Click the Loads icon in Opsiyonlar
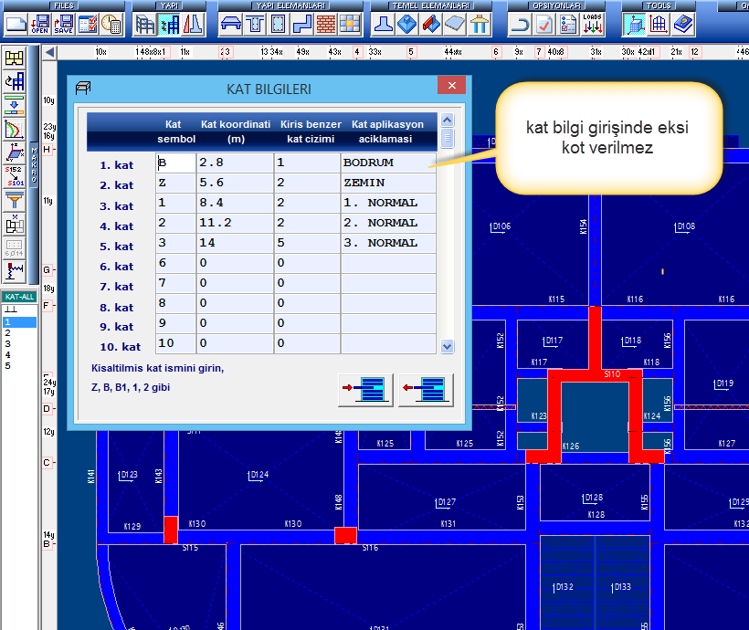The width and height of the screenshot is (749, 630). point(592,24)
